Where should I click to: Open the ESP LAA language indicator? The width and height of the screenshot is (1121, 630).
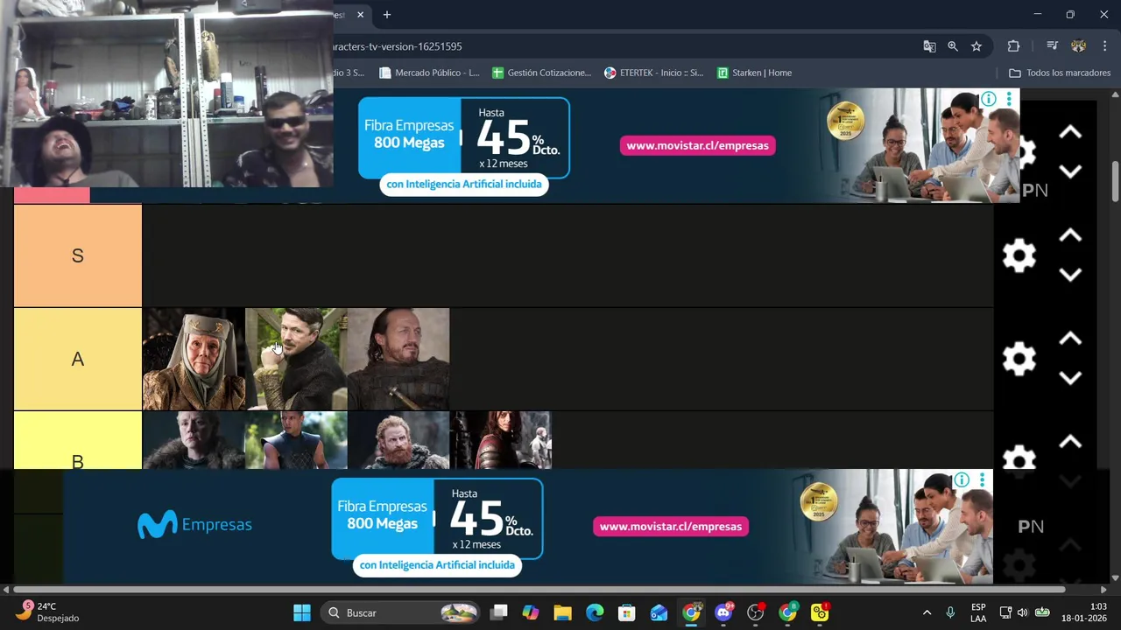(x=978, y=612)
